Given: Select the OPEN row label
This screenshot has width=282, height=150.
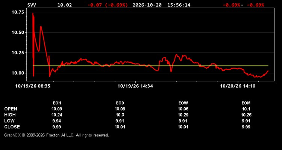Looking at the screenshot, I should (11, 109).
